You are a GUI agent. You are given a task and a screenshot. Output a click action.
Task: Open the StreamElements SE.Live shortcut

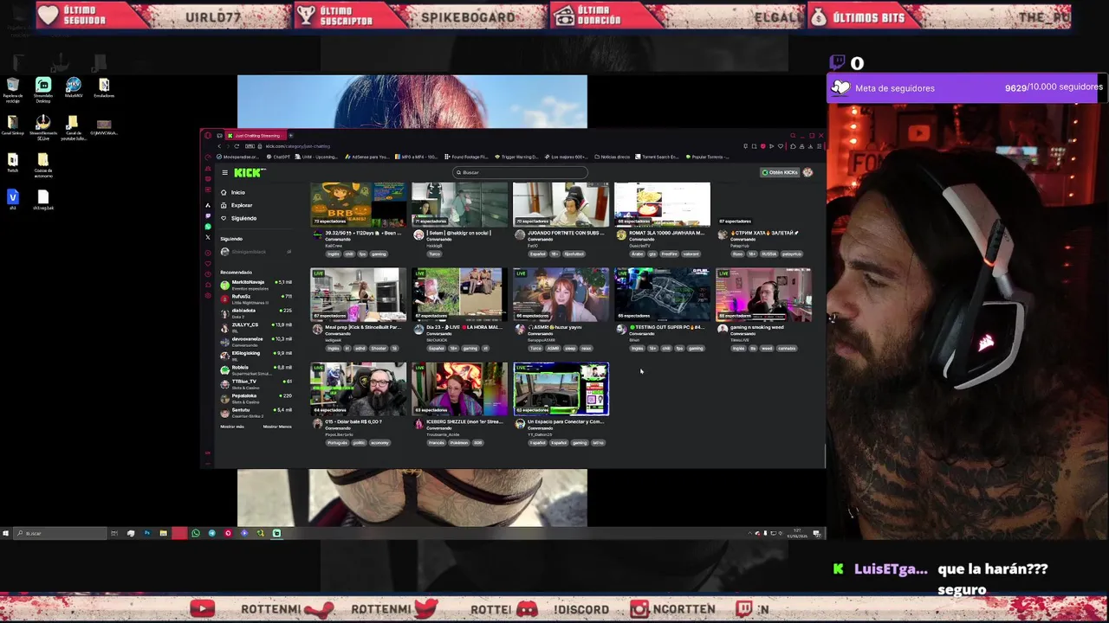pos(43,127)
